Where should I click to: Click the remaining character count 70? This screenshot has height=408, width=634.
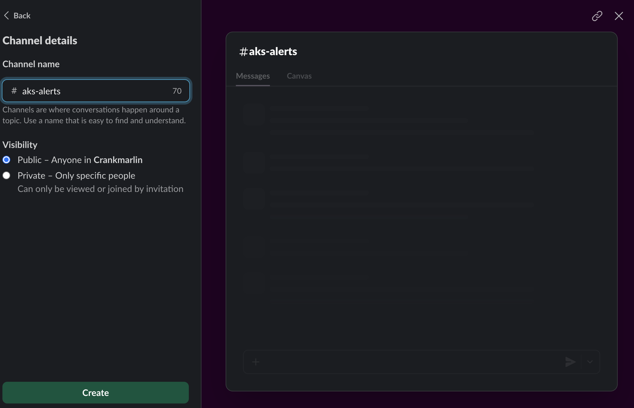coord(177,91)
